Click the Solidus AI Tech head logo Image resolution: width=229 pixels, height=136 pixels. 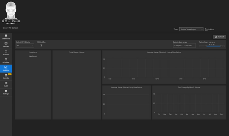coord(11,13)
